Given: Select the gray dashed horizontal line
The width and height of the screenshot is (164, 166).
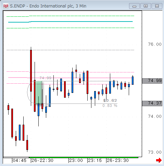Looking at the screenshot, I should pos(70,50).
